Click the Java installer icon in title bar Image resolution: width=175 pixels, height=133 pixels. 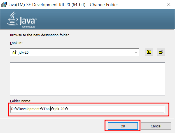tap(4, 5)
